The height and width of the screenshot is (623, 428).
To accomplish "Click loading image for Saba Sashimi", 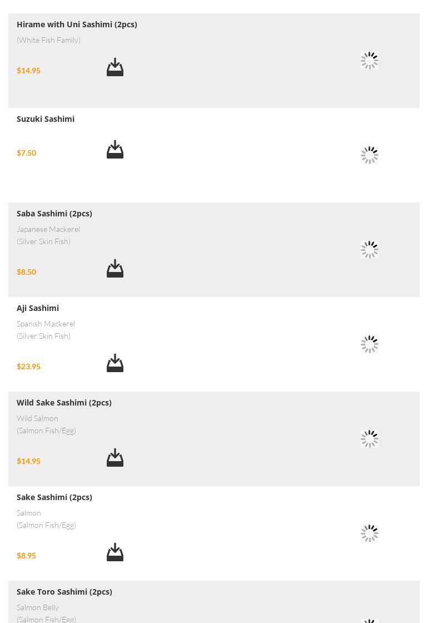I will click(x=369, y=250).
